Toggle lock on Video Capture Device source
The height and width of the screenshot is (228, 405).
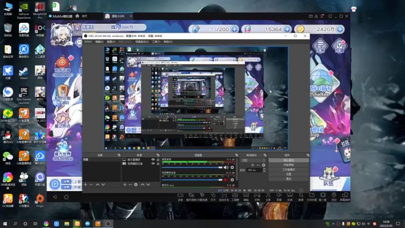pos(158,164)
